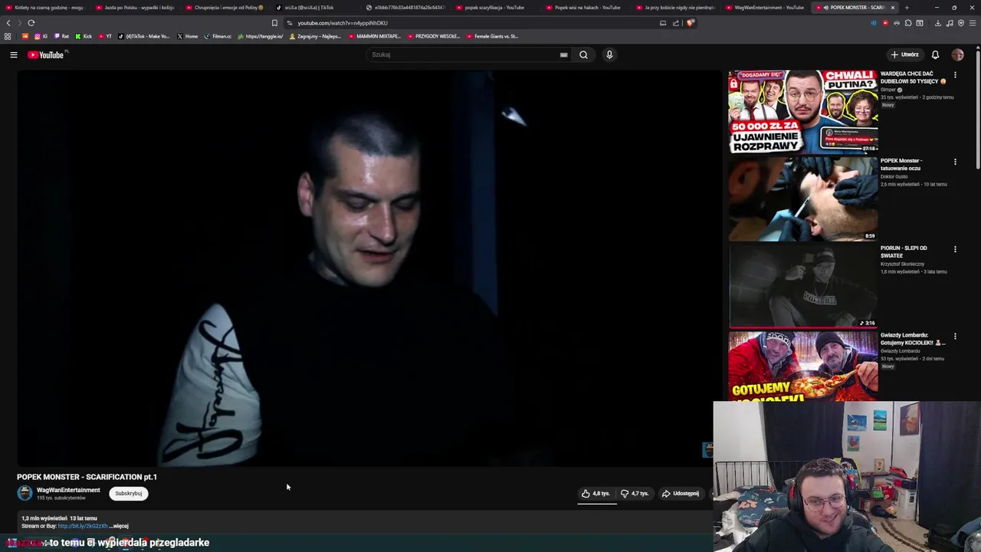
Task: Open the Brave shields lion icon
Action: coord(690,23)
